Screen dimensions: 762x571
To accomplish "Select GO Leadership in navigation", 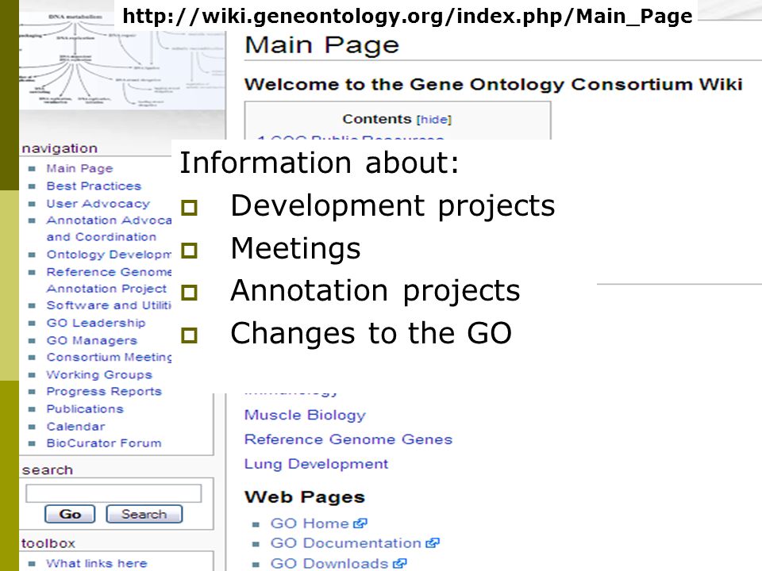I will coord(96,323).
